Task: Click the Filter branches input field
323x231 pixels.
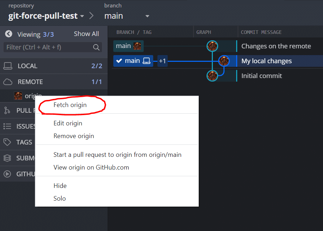Action: 53,47
